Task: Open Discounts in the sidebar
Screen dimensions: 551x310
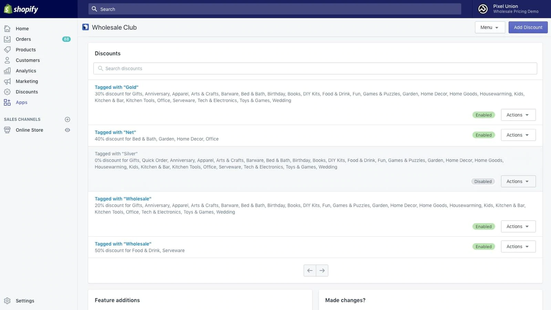Action: 27,92
